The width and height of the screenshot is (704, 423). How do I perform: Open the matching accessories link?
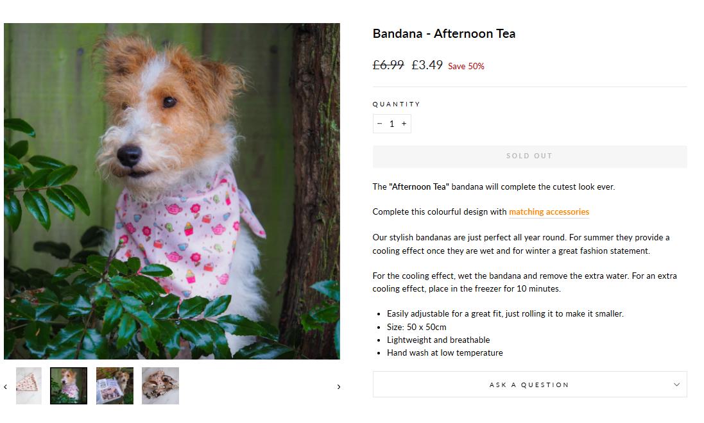point(549,212)
